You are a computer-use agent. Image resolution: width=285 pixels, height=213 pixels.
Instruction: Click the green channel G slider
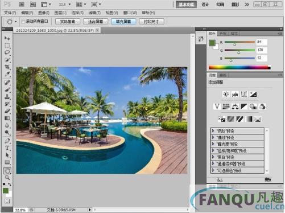pos(239,50)
